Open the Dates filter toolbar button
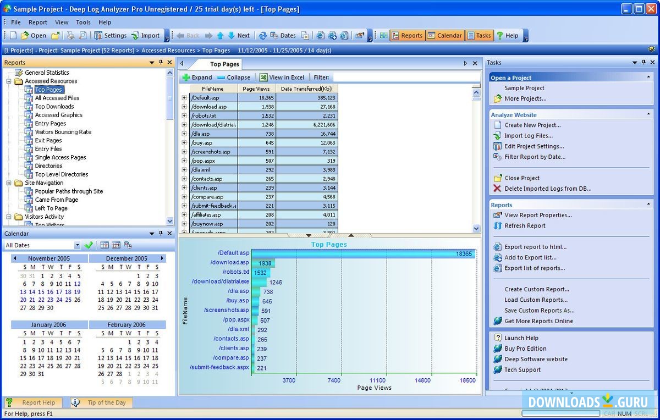The image size is (660, 420). pyautogui.click(x=283, y=35)
